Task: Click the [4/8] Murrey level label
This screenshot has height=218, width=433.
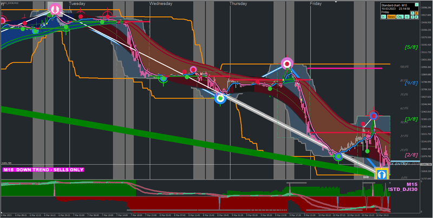Action: (411, 83)
